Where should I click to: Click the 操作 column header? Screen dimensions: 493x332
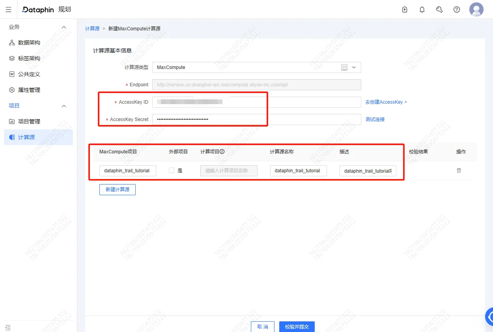[x=461, y=152]
